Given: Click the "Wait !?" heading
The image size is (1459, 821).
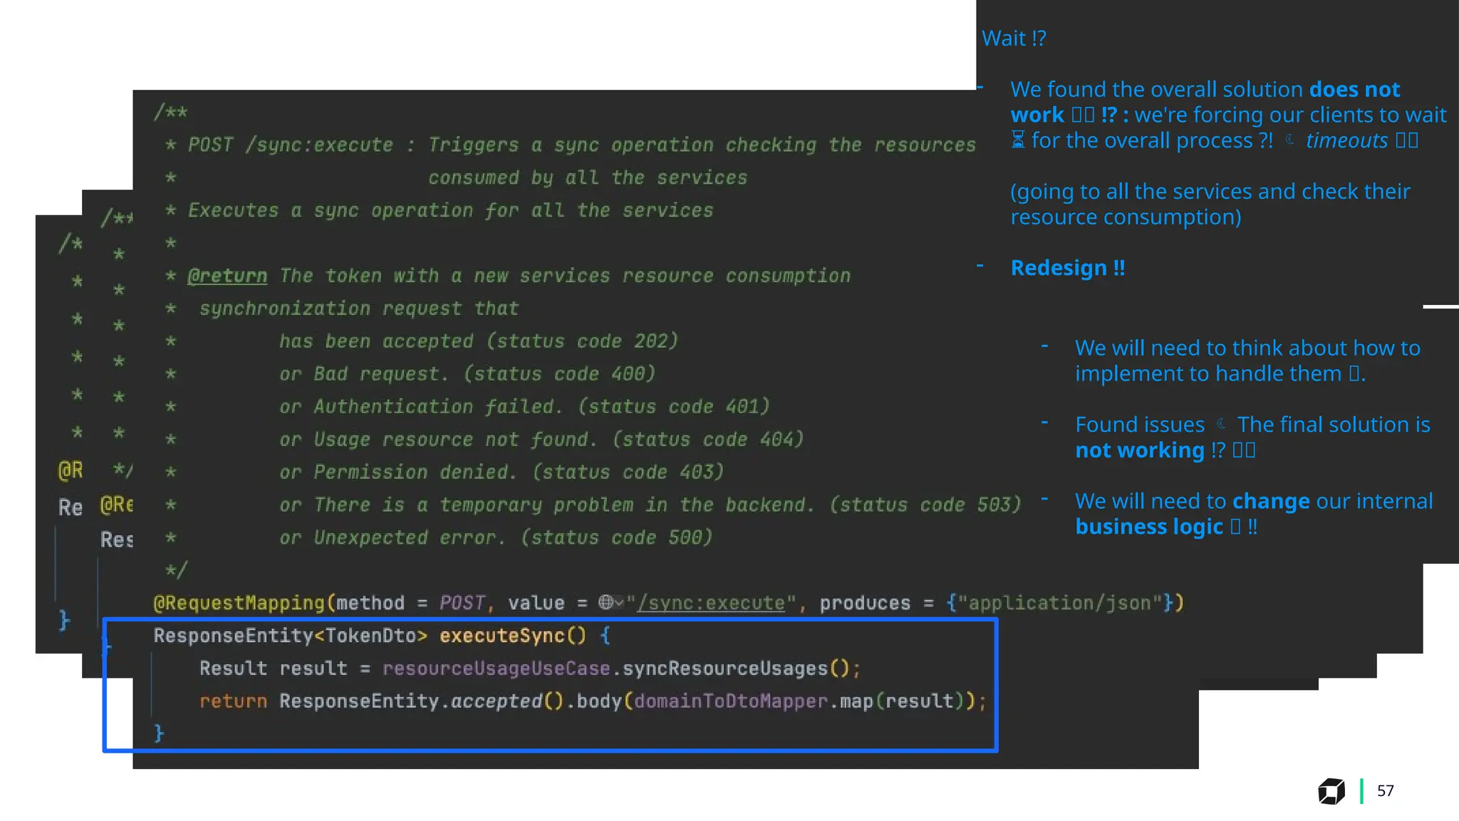Looking at the screenshot, I should tap(1014, 38).
